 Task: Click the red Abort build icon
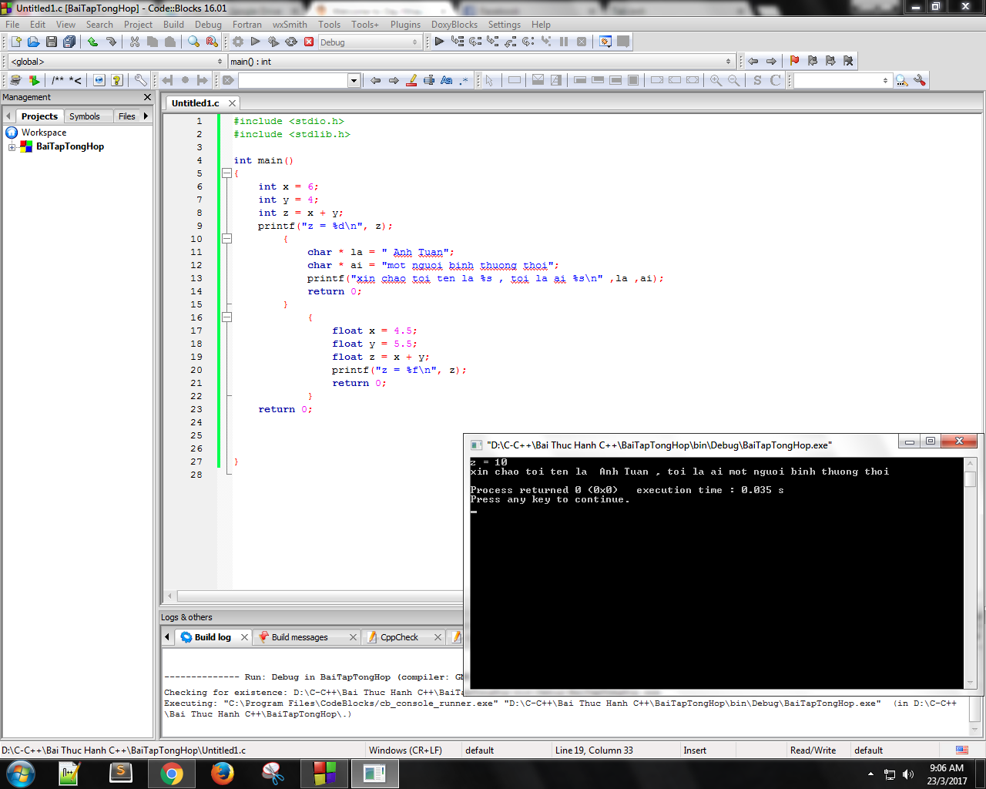[x=309, y=42]
